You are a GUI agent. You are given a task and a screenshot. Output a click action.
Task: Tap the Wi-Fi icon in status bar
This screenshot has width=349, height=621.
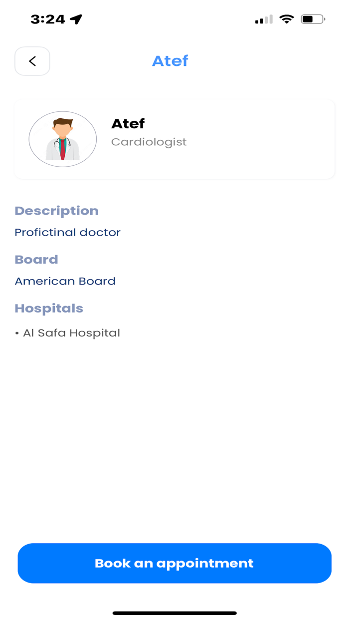pos(287,19)
